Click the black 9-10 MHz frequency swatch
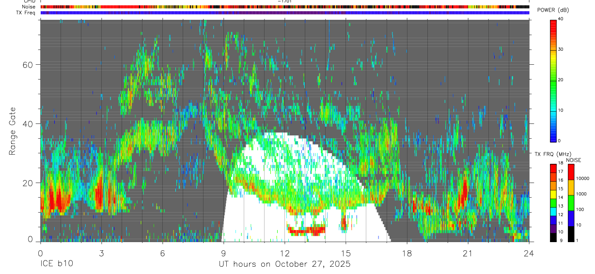Viewport: 595px width, 274px height. [553, 237]
